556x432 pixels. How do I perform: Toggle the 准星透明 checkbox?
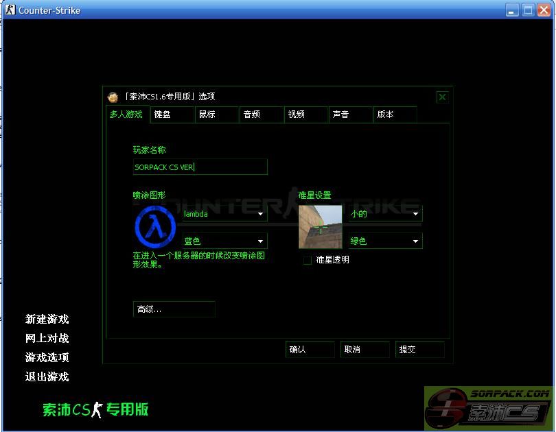tap(308, 260)
